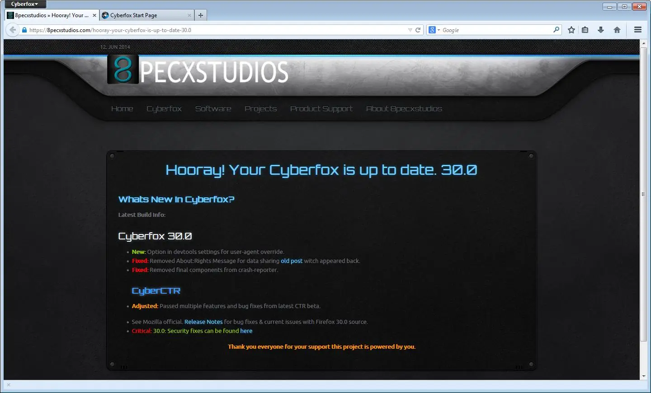Open the Product Support navigation item

pos(321,109)
